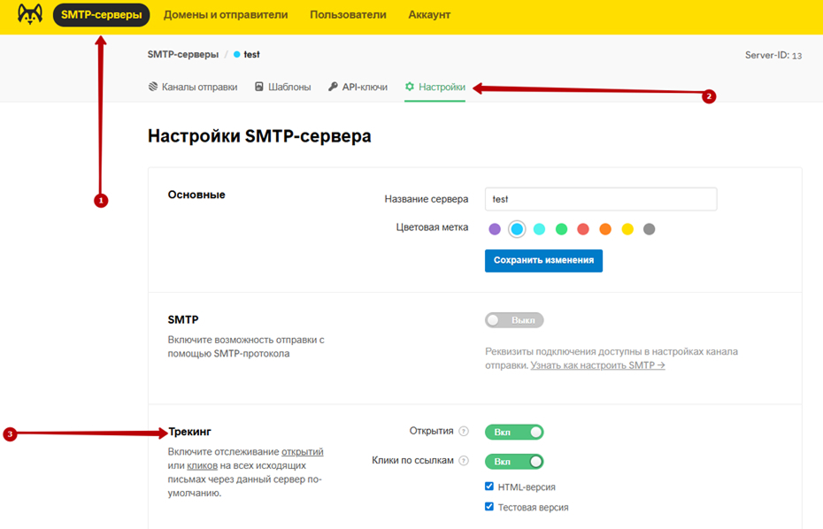This screenshot has height=529, width=823.
Task: Click the dog logo in header
Action: [30, 15]
